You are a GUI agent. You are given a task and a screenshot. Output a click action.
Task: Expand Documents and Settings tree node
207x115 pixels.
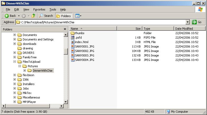pos(15,39)
